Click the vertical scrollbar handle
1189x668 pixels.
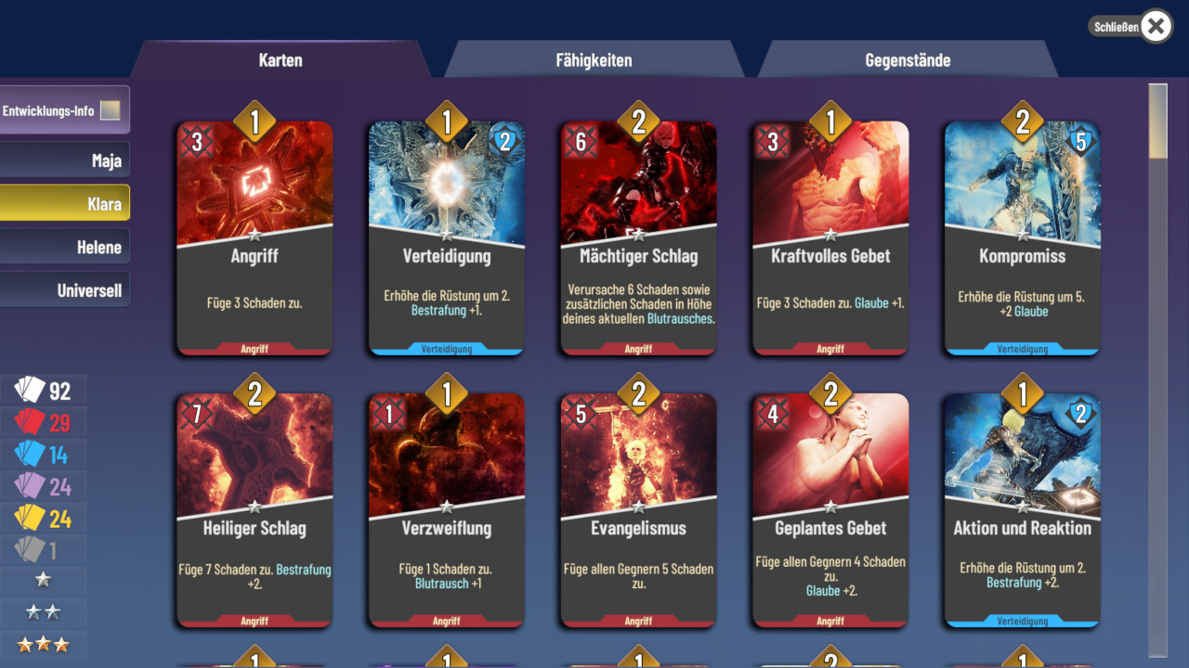1157,122
